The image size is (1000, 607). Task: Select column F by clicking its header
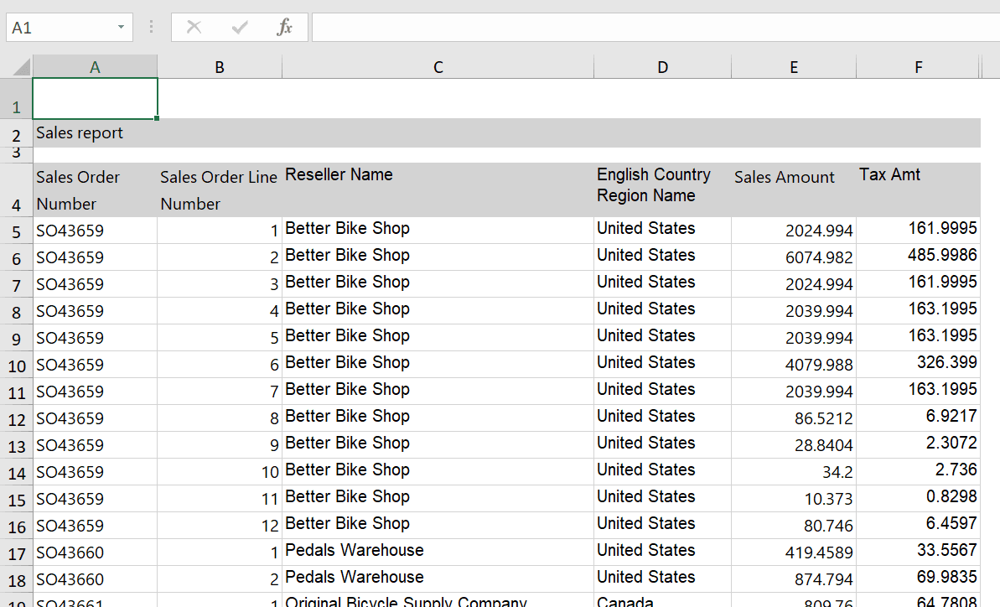[x=918, y=66]
